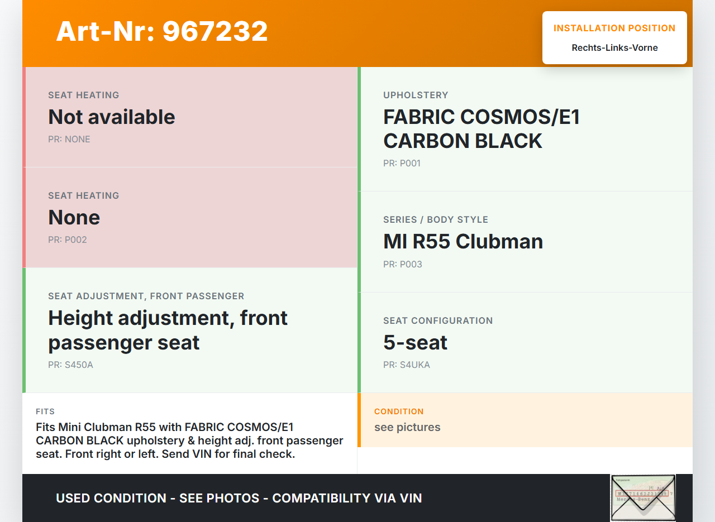Click the VIN envelope icon
This screenshot has width=715, height=522.
643,497
